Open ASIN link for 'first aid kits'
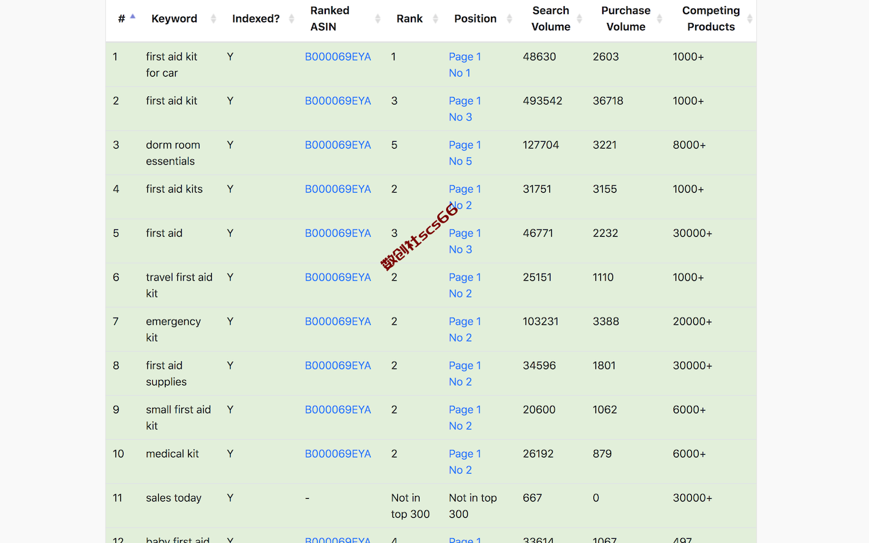This screenshot has height=543, width=869. [338, 189]
